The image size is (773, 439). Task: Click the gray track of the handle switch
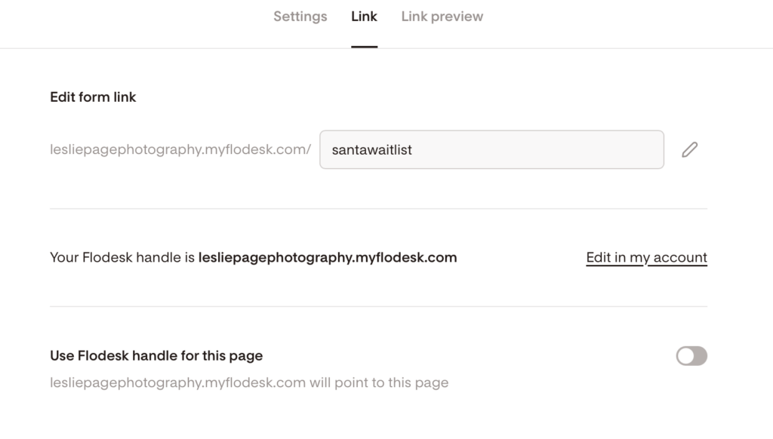[x=701, y=356]
